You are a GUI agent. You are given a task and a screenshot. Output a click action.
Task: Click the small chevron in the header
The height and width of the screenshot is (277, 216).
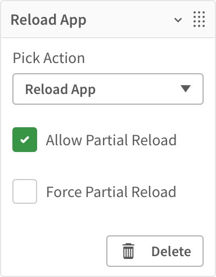point(178,20)
